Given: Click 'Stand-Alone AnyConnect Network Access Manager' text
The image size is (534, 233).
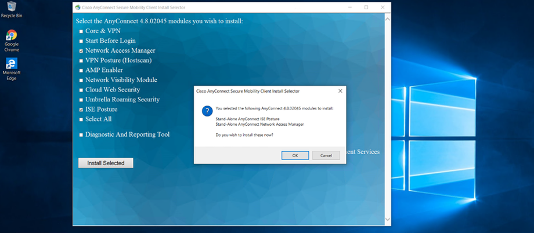Looking at the screenshot, I should coord(260,125).
